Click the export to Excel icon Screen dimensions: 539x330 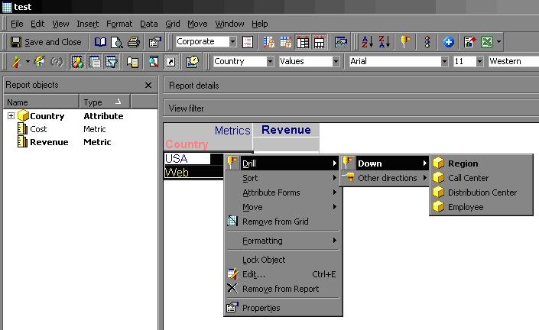click(487, 42)
